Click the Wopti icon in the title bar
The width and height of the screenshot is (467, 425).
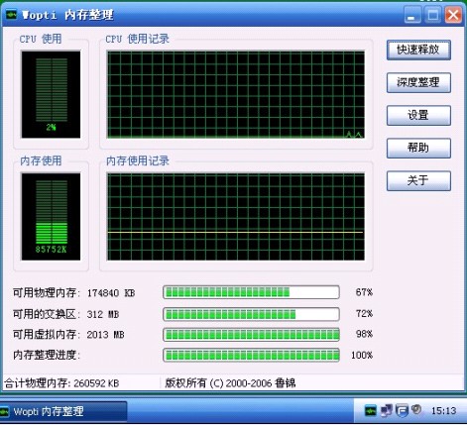[12, 15]
